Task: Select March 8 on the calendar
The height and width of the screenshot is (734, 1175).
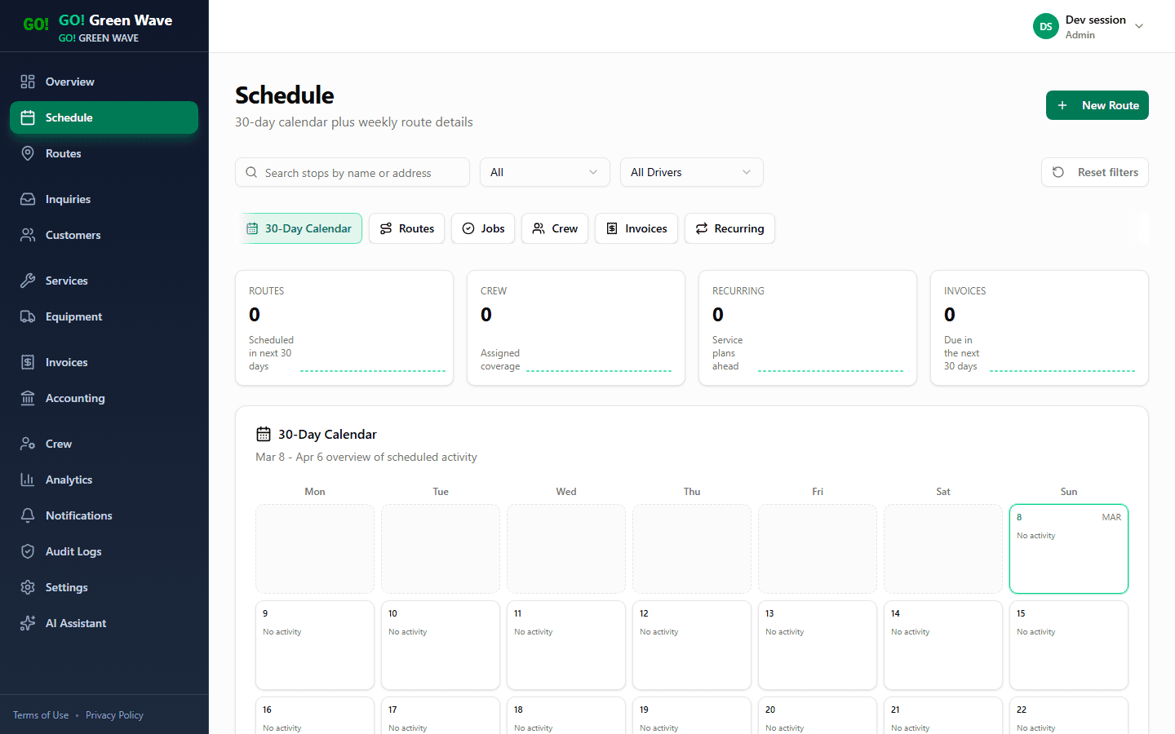Action: point(1068,548)
